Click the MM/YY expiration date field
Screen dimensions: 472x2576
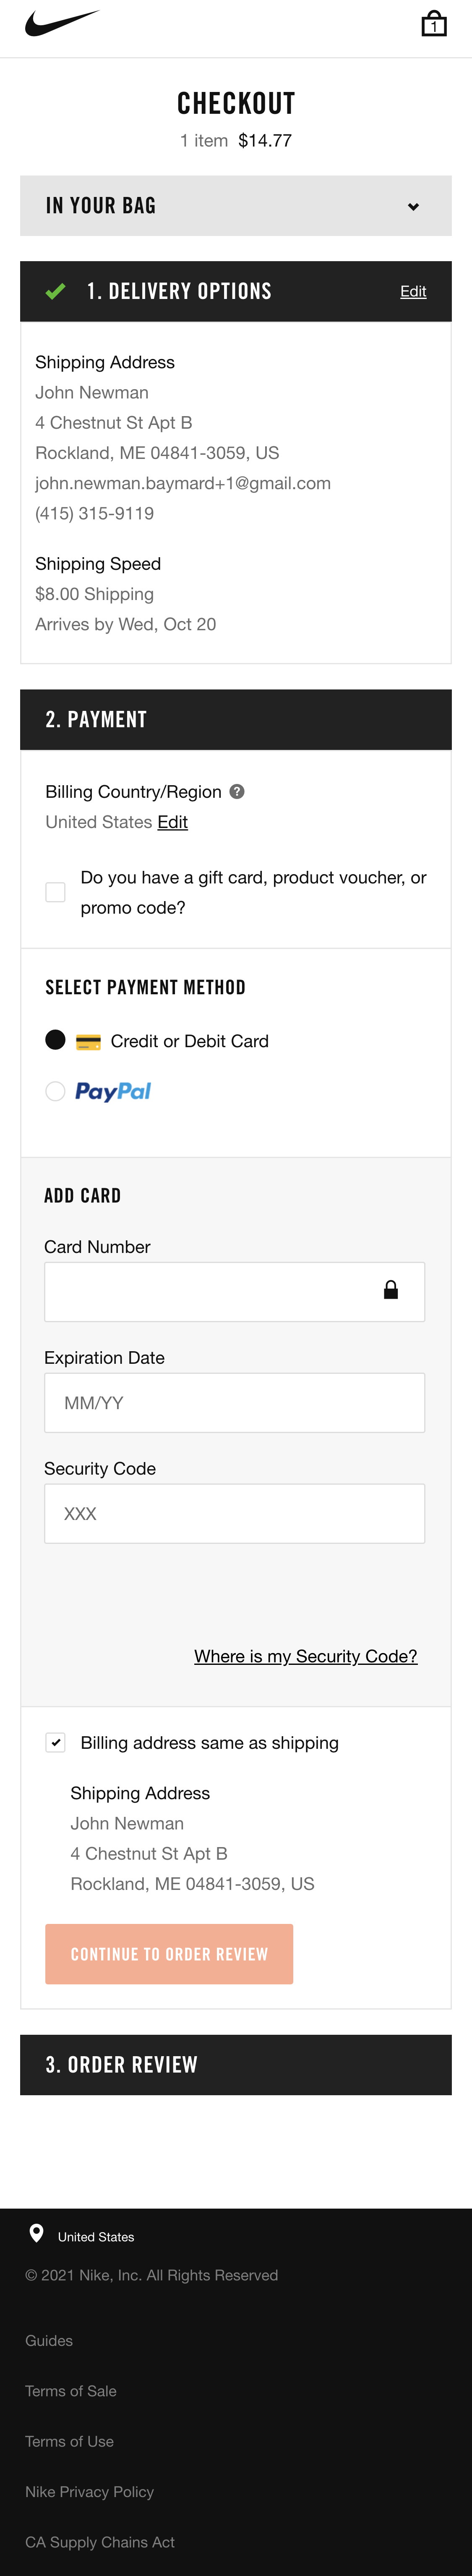coord(235,1402)
